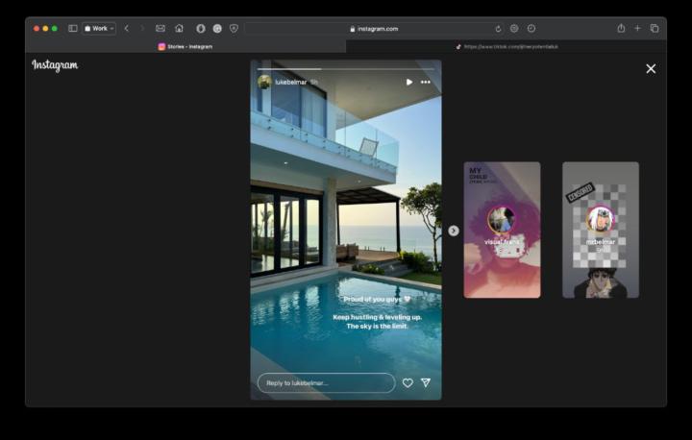Show the tab overview
The image size is (692, 440).
click(x=655, y=28)
